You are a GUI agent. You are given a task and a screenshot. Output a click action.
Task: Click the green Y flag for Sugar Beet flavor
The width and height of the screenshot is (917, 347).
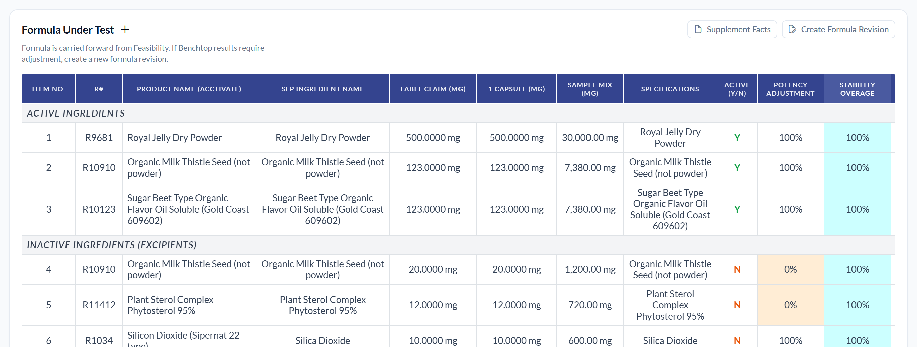click(x=737, y=209)
